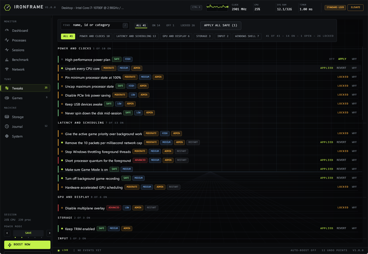Select previous power mode with left arrow
This screenshot has width=368, height=254.
click(7, 233)
